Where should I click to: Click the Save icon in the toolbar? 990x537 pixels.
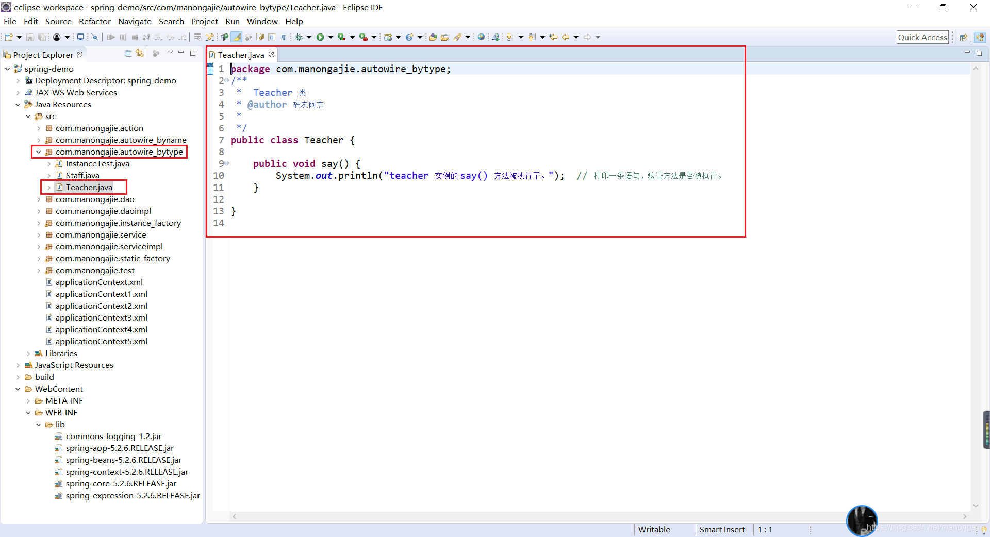coord(30,37)
